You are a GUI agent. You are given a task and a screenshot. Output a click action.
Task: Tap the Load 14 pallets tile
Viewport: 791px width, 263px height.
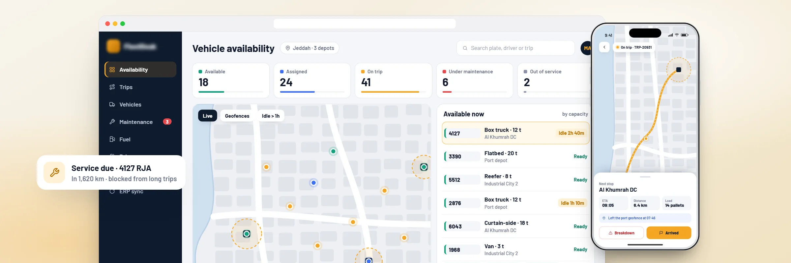click(x=676, y=203)
